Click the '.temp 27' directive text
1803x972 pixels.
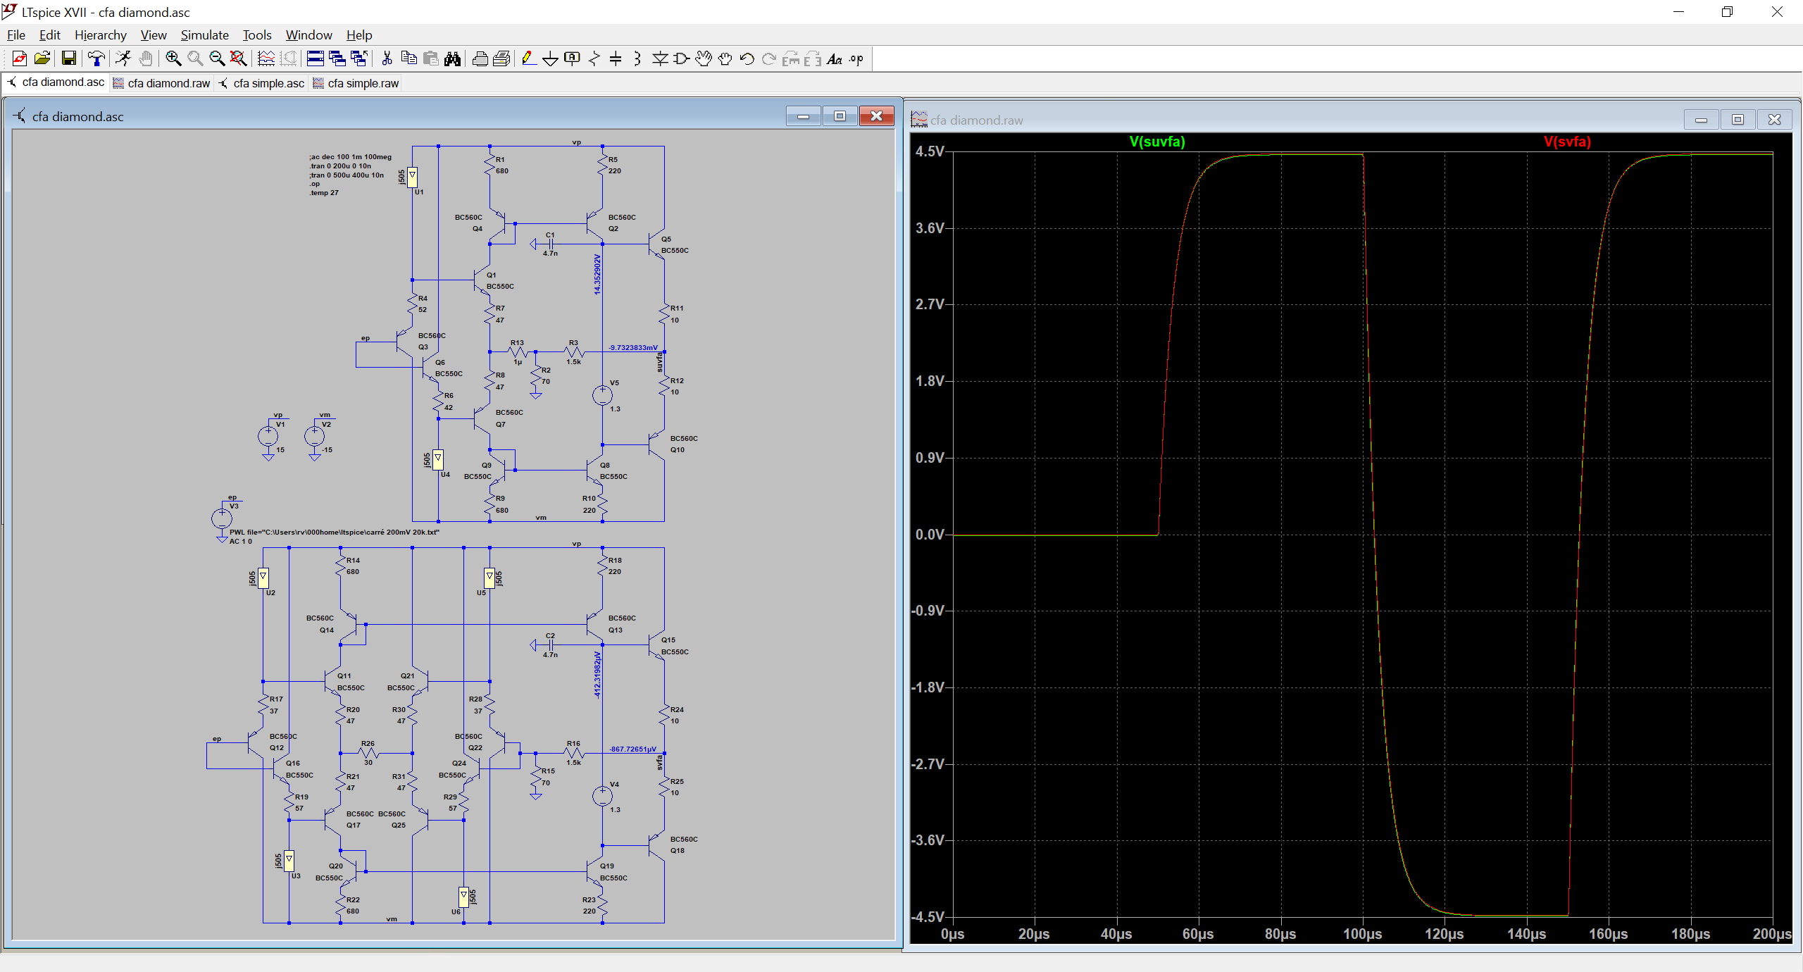[324, 193]
